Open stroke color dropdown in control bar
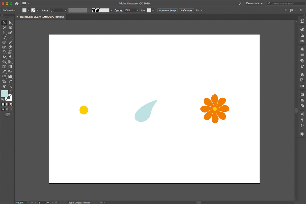 click(37, 10)
